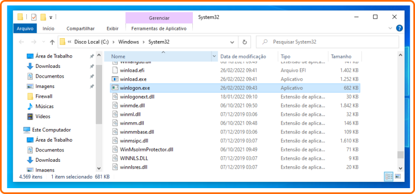Screen dimensions: 415x194
Task: Expand the ribbon with the chevron
Action: [x=390, y=28]
